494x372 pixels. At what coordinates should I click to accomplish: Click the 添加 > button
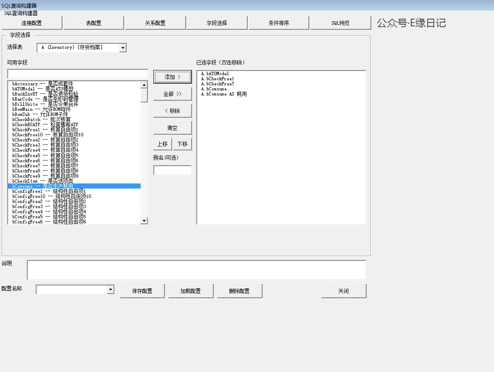point(172,77)
